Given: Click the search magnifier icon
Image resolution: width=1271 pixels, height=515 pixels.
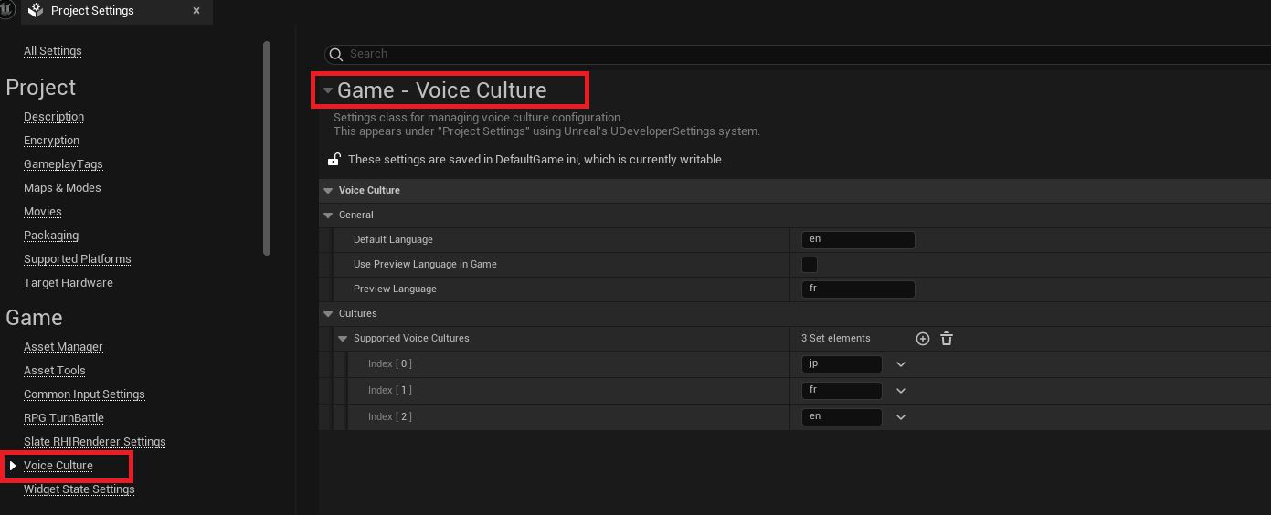Looking at the screenshot, I should [x=336, y=54].
